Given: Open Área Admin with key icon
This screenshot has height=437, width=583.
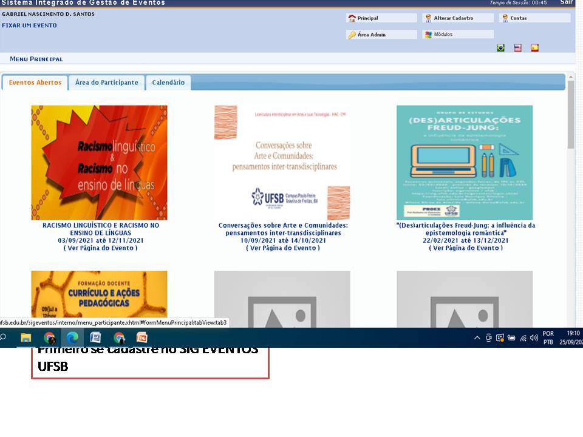Looking at the screenshot, I should tap(381, 35).
